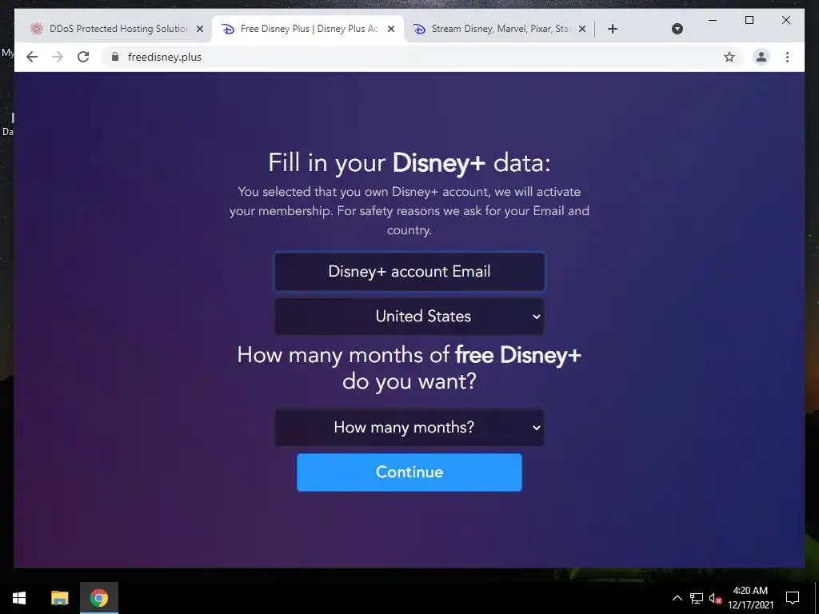This screenshot has height=614, width=819.
Task: Open the Windows notification center
Action: pos(793,598)
